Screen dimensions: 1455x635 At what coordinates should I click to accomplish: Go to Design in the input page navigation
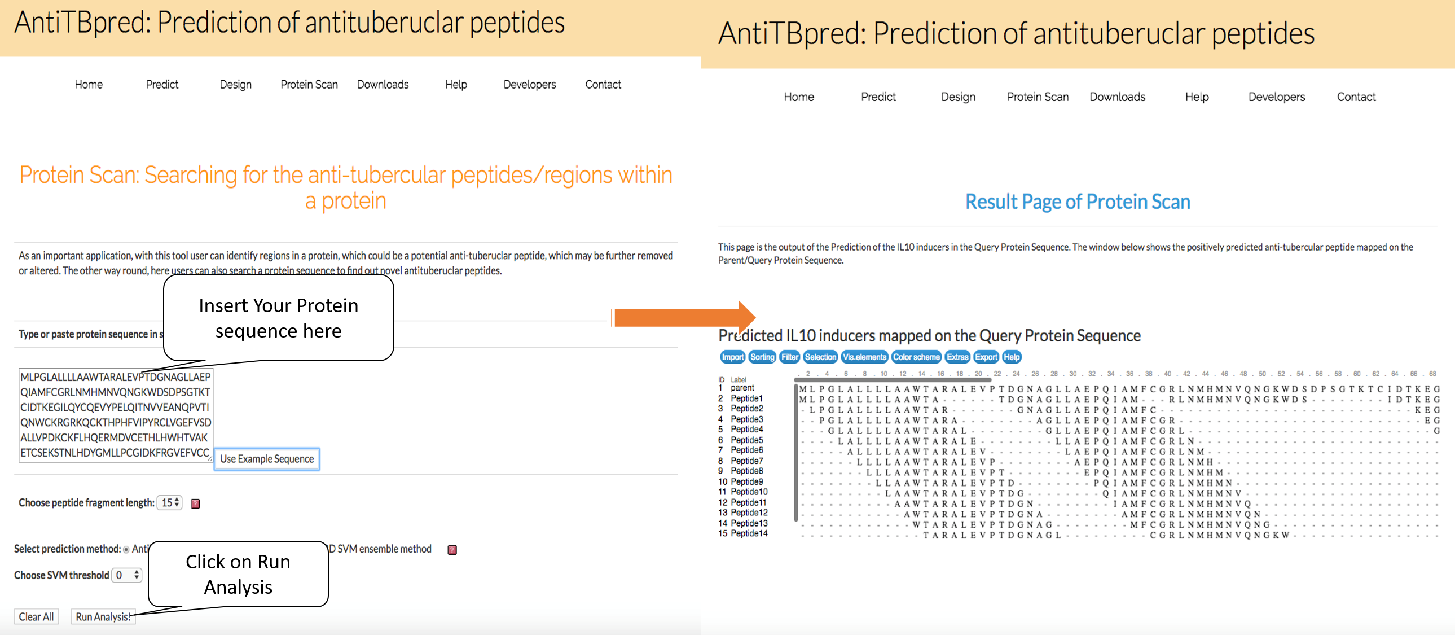[235, 85]
